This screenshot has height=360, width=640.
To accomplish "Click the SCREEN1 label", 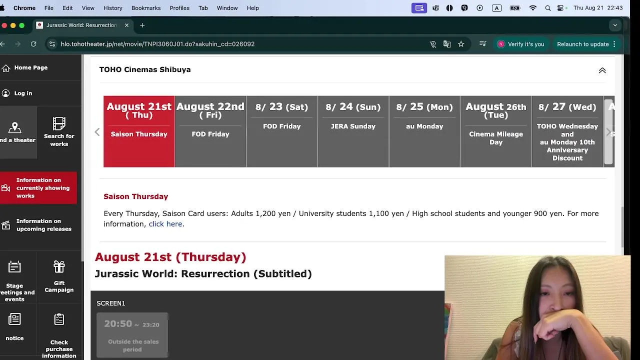I will click(111, 303).
